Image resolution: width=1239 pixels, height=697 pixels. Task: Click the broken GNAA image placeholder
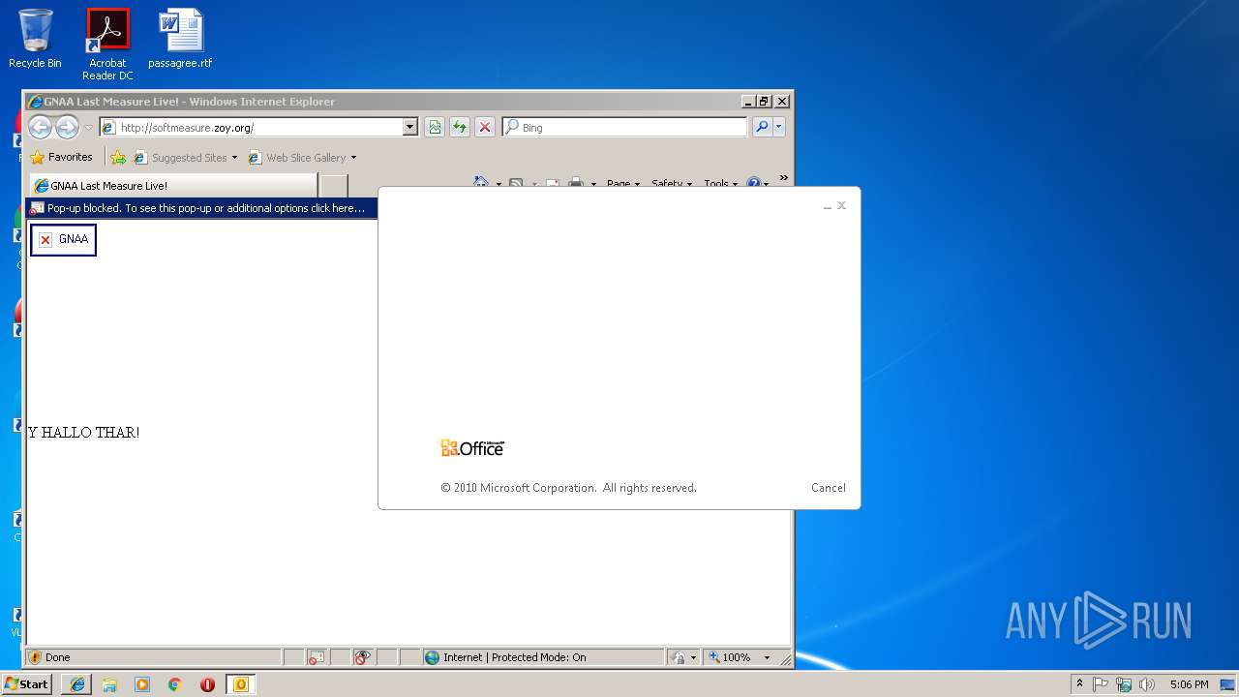(63, 239)
